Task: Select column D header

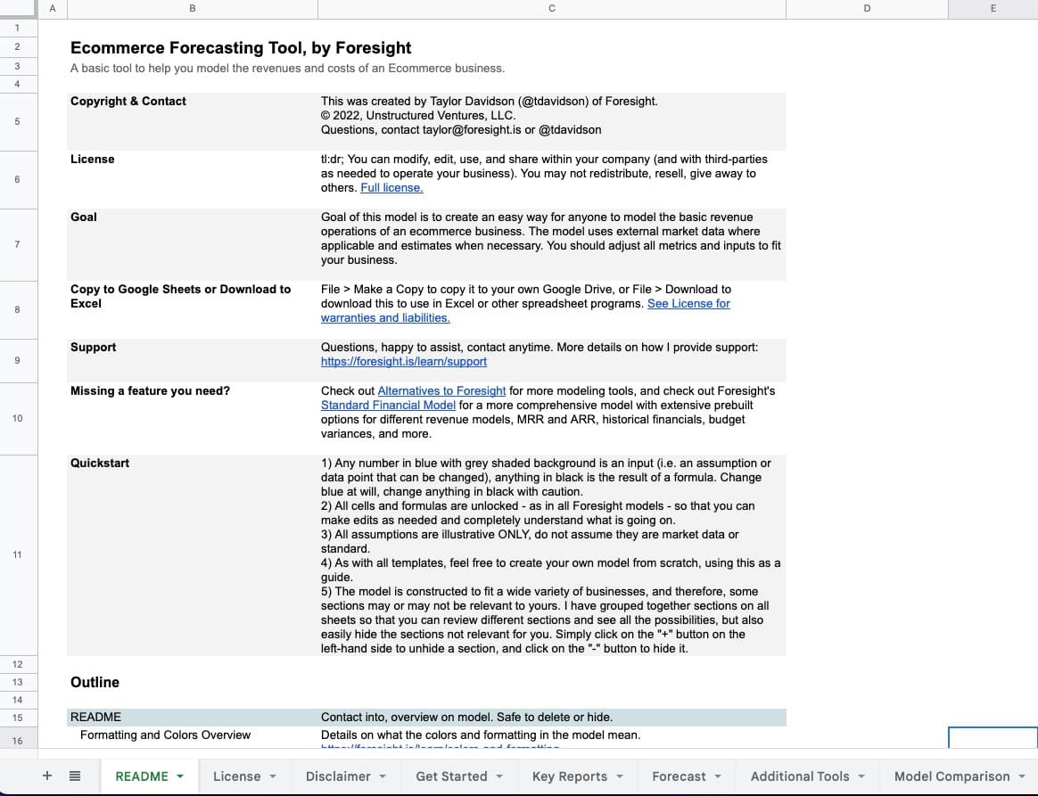Action: click(x=866, y=9)
